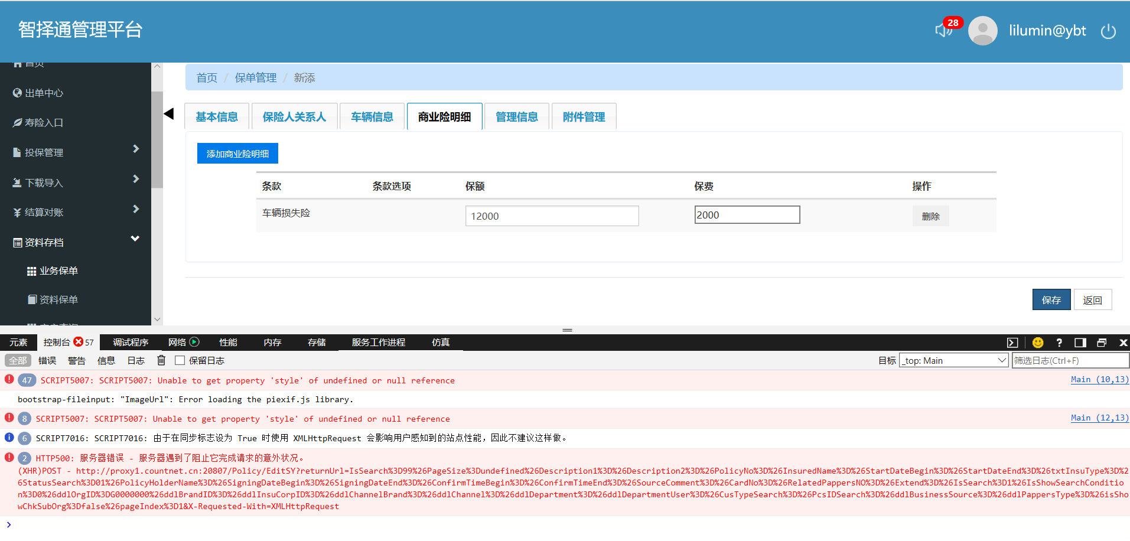This screenshot has height=541, width=1130.
Task: Open DevTools help question mark
Action: [x=1059, y=343]
